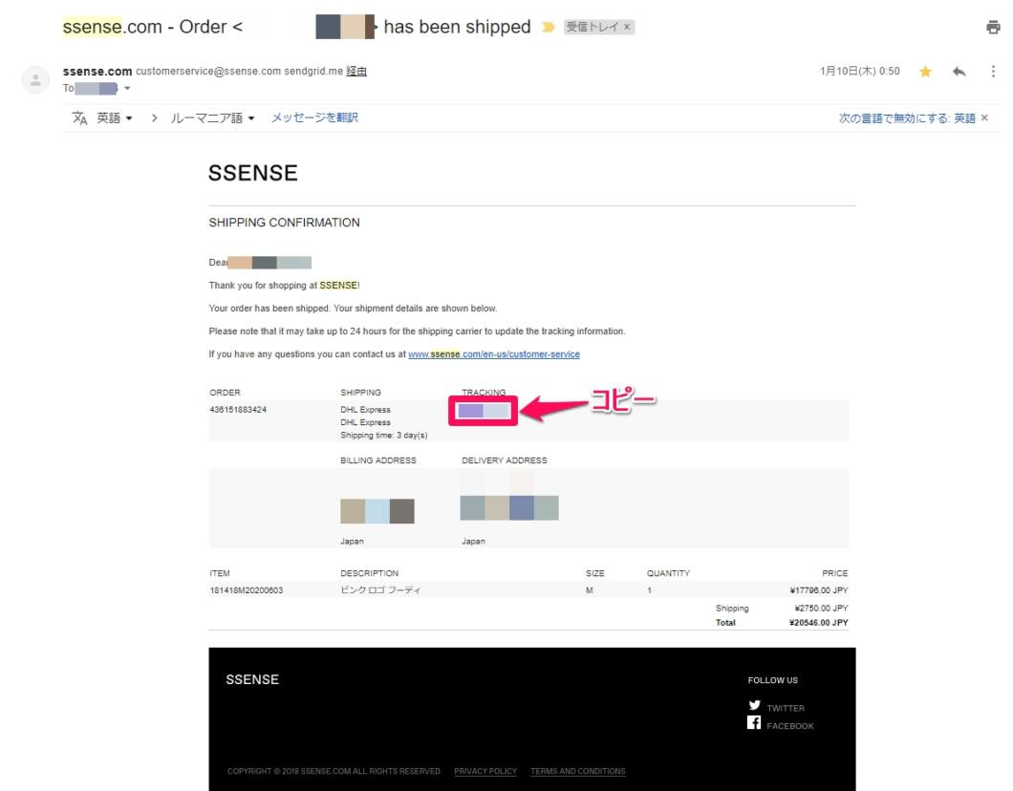Click the translate icon in translation bar
Image resolution: width=1013 pixels, height=791 pixels.
pos(79,118)
